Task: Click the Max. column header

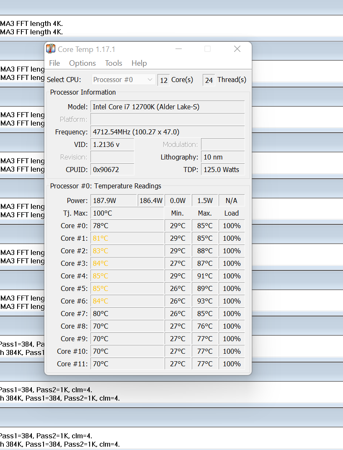Action: coord(205,213)
